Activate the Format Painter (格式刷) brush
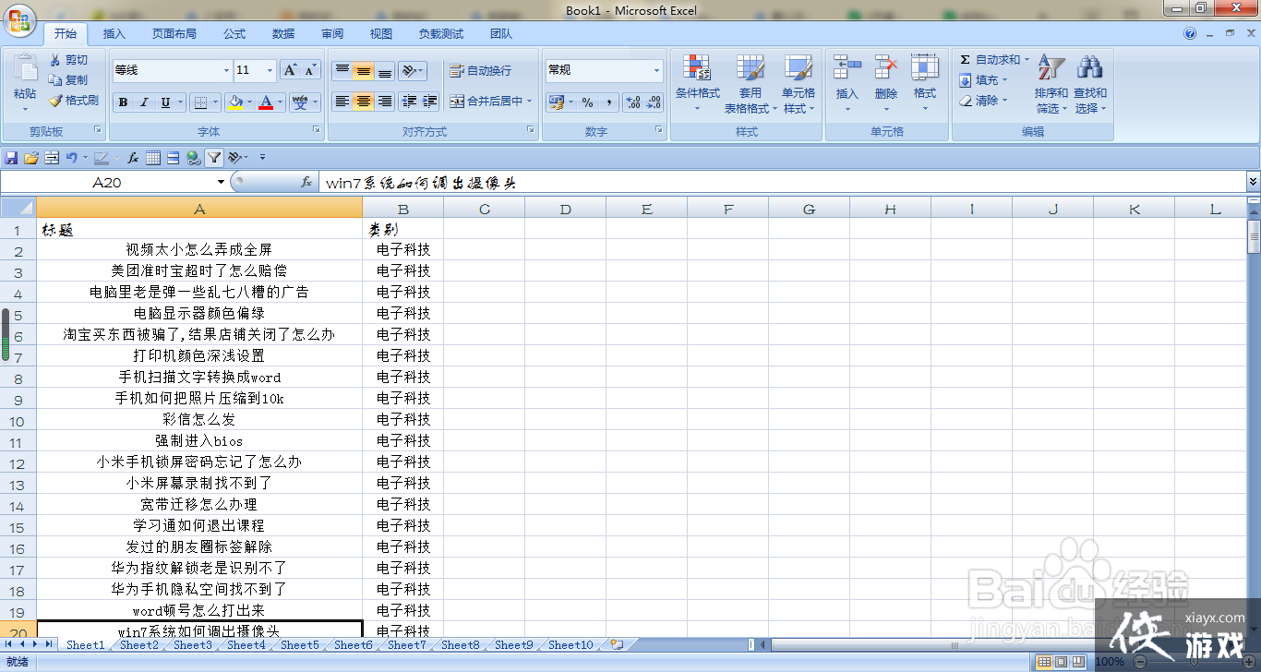Image resolution: width=1261 pixels, height=672 pixels. point(55,101)
